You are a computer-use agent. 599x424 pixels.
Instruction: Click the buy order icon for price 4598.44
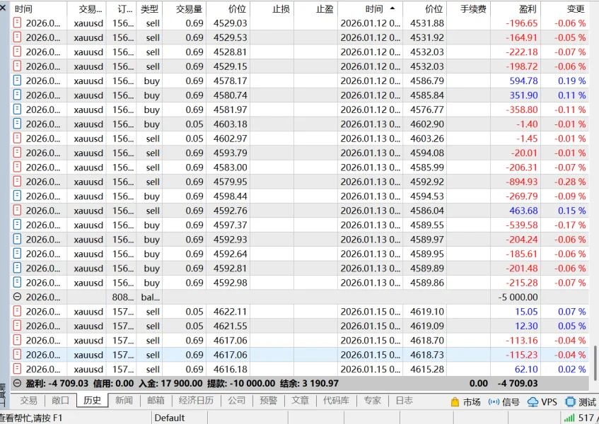(x=17, y=196)
